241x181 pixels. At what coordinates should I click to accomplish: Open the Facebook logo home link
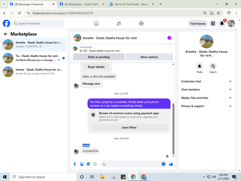6,24
